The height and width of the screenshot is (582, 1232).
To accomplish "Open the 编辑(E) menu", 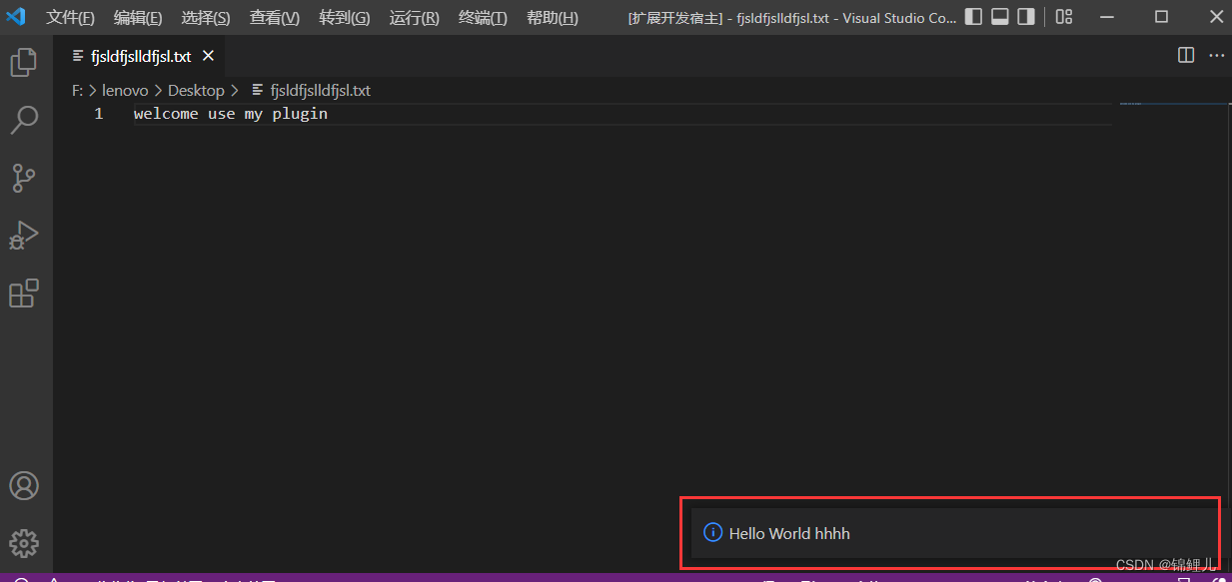I will click(138, 18).
